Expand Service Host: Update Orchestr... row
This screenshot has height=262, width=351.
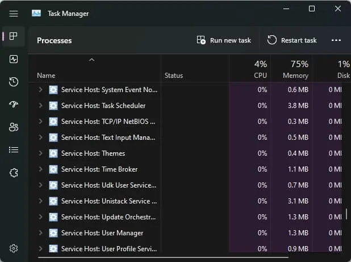point(40,217)
